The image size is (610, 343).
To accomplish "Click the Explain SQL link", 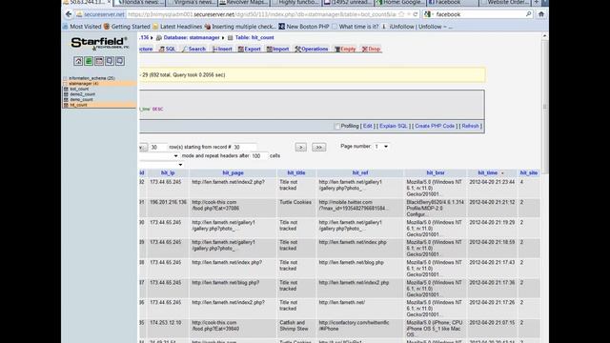I will tap(394, 126).
